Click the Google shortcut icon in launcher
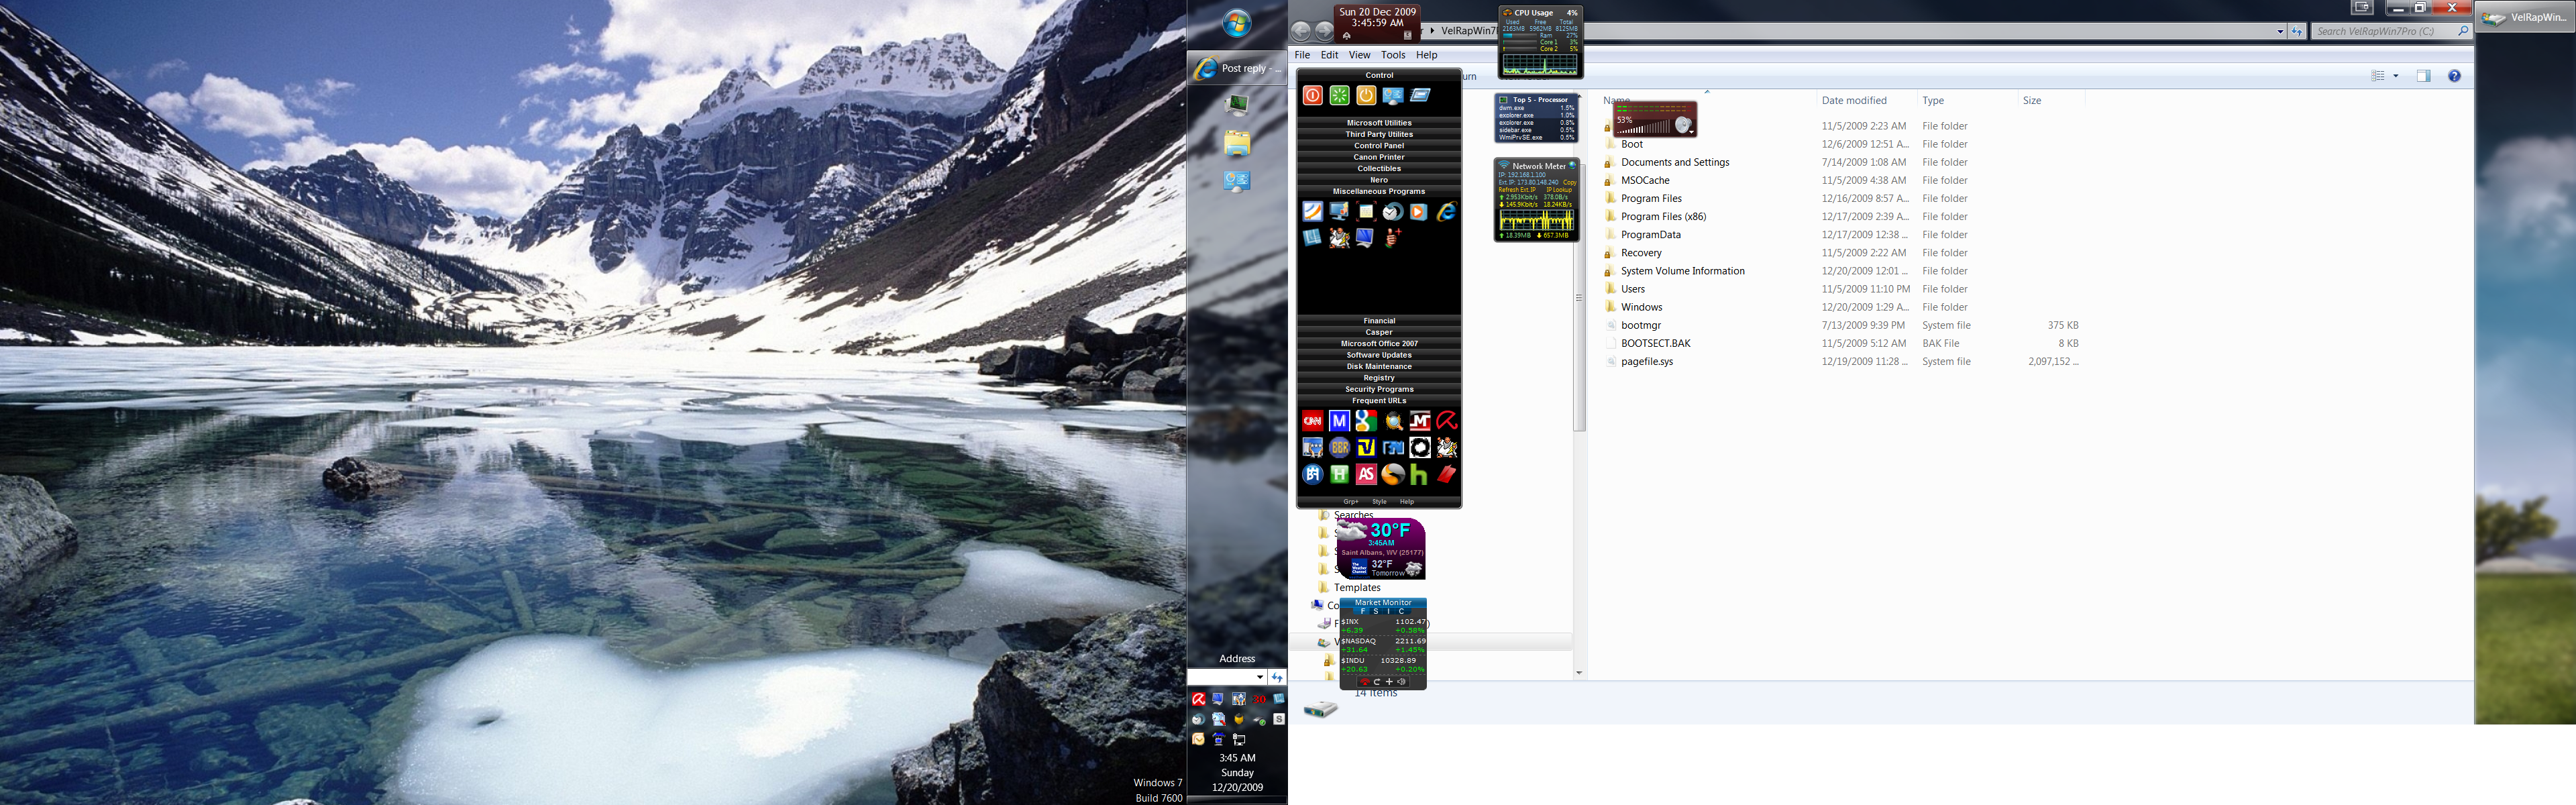The height and width of the screenshot is (805, 2576). pos(1366,421)
